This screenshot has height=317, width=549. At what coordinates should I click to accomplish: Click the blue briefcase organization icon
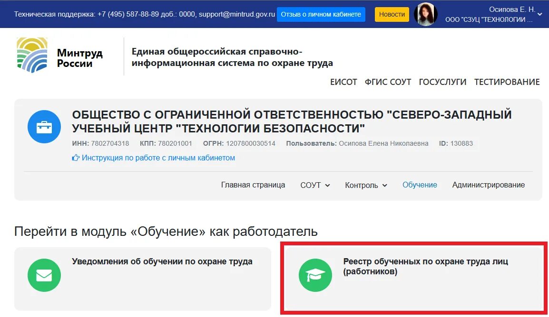[44, 127]
